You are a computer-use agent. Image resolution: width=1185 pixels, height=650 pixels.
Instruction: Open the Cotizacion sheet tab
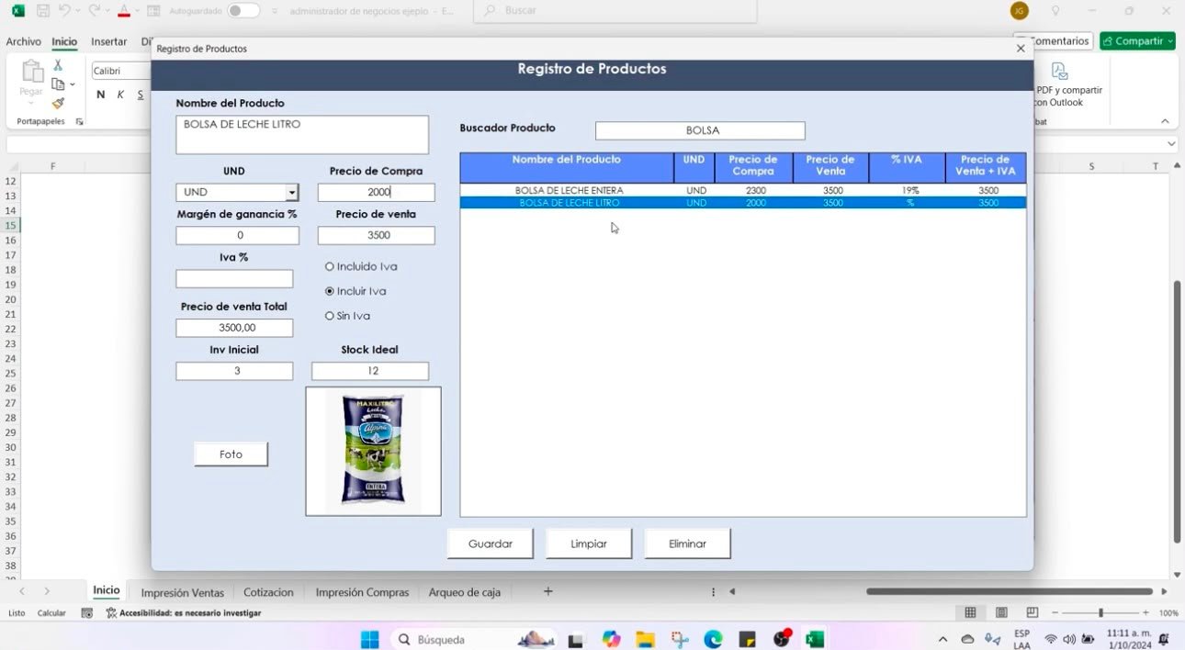point(268,592)
